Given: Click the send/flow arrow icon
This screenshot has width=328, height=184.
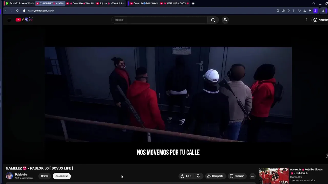Looking at the screenshot, I should (x=294, y=11).
